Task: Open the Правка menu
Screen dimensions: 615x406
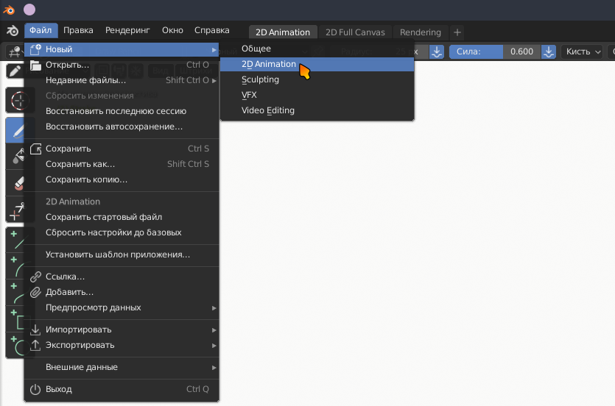Action: click(x=79, y=30)
